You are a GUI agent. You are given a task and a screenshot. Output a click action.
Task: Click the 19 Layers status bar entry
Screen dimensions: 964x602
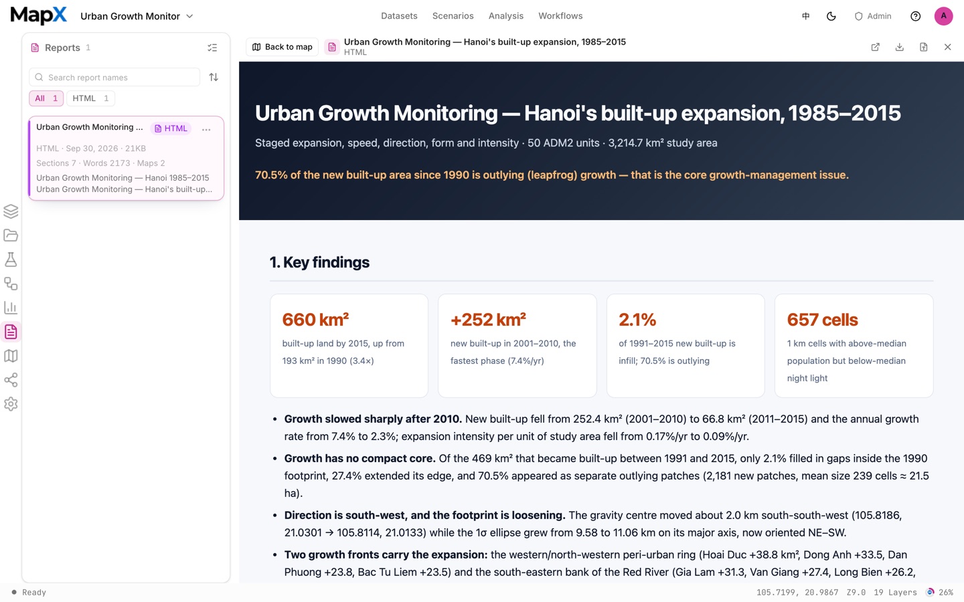(895, 593)
